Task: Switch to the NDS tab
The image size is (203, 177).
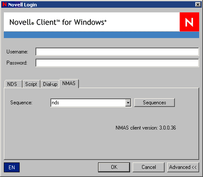Action: [x=13, y=84]
